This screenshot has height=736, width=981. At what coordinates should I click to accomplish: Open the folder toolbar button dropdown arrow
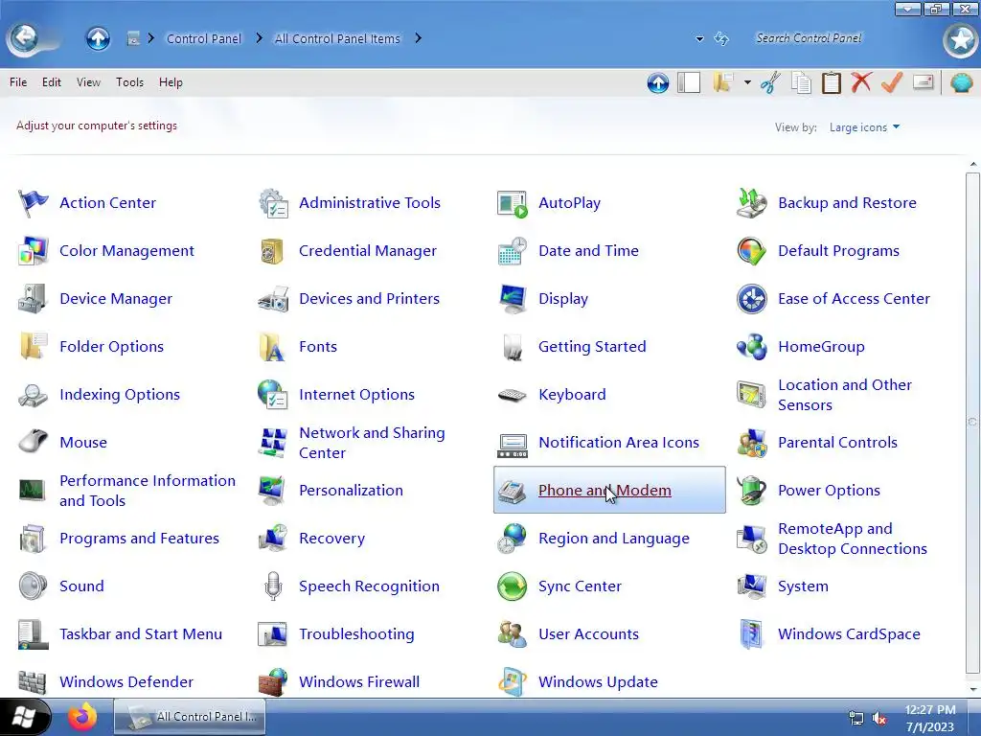click(x=747, y=82)
